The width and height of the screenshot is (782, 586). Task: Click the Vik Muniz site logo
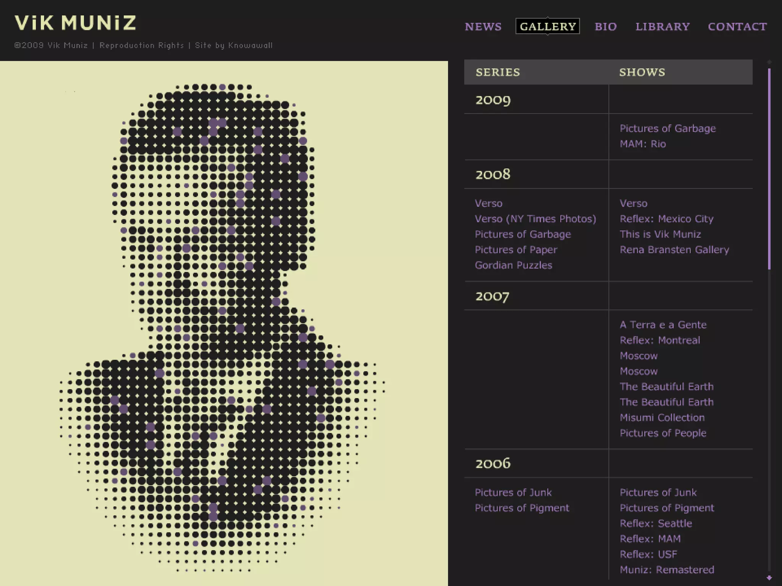pyautogui.click(x=75, y=23)
